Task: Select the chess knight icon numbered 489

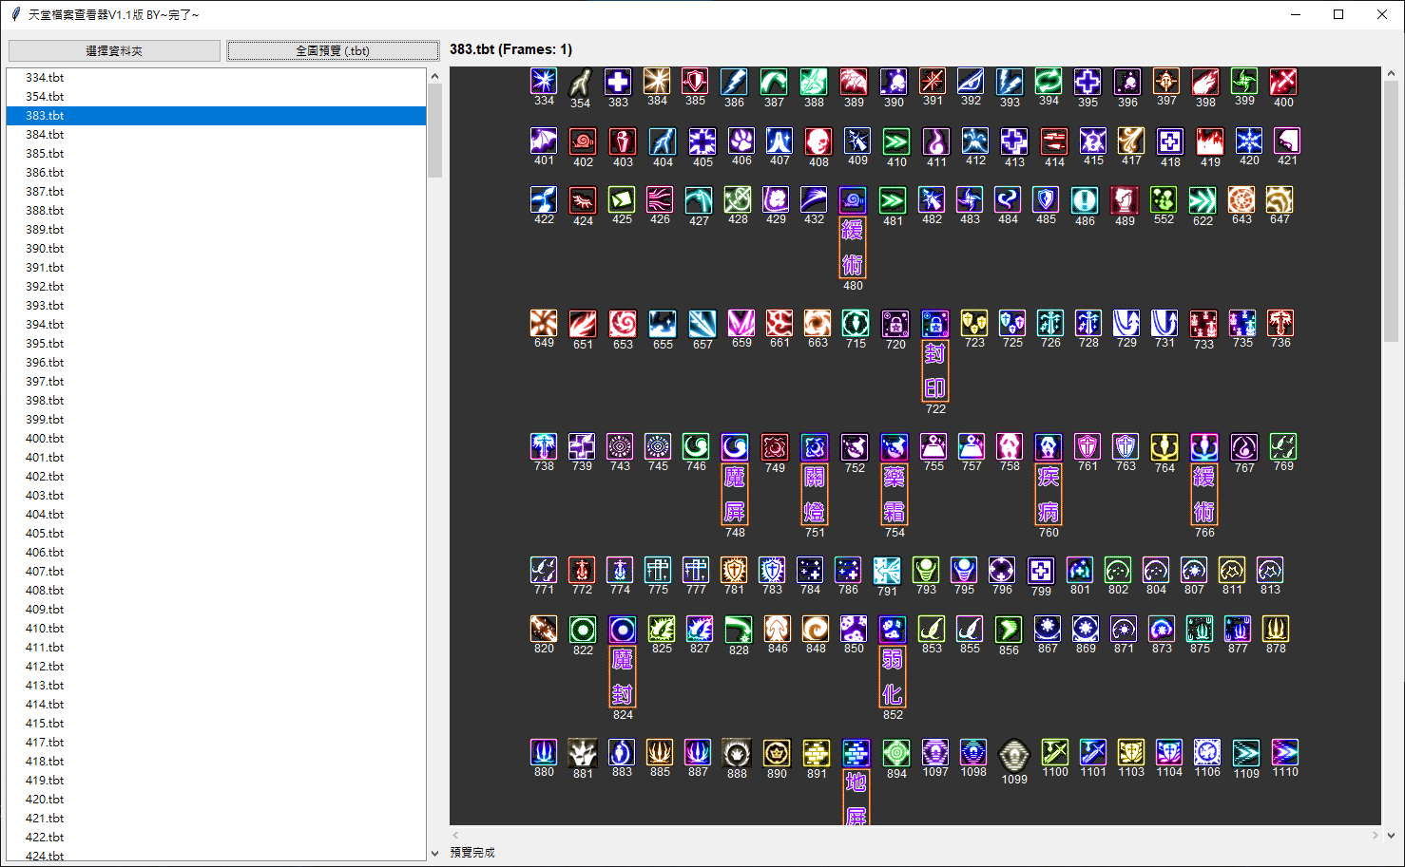Action: coord(1125,200)
